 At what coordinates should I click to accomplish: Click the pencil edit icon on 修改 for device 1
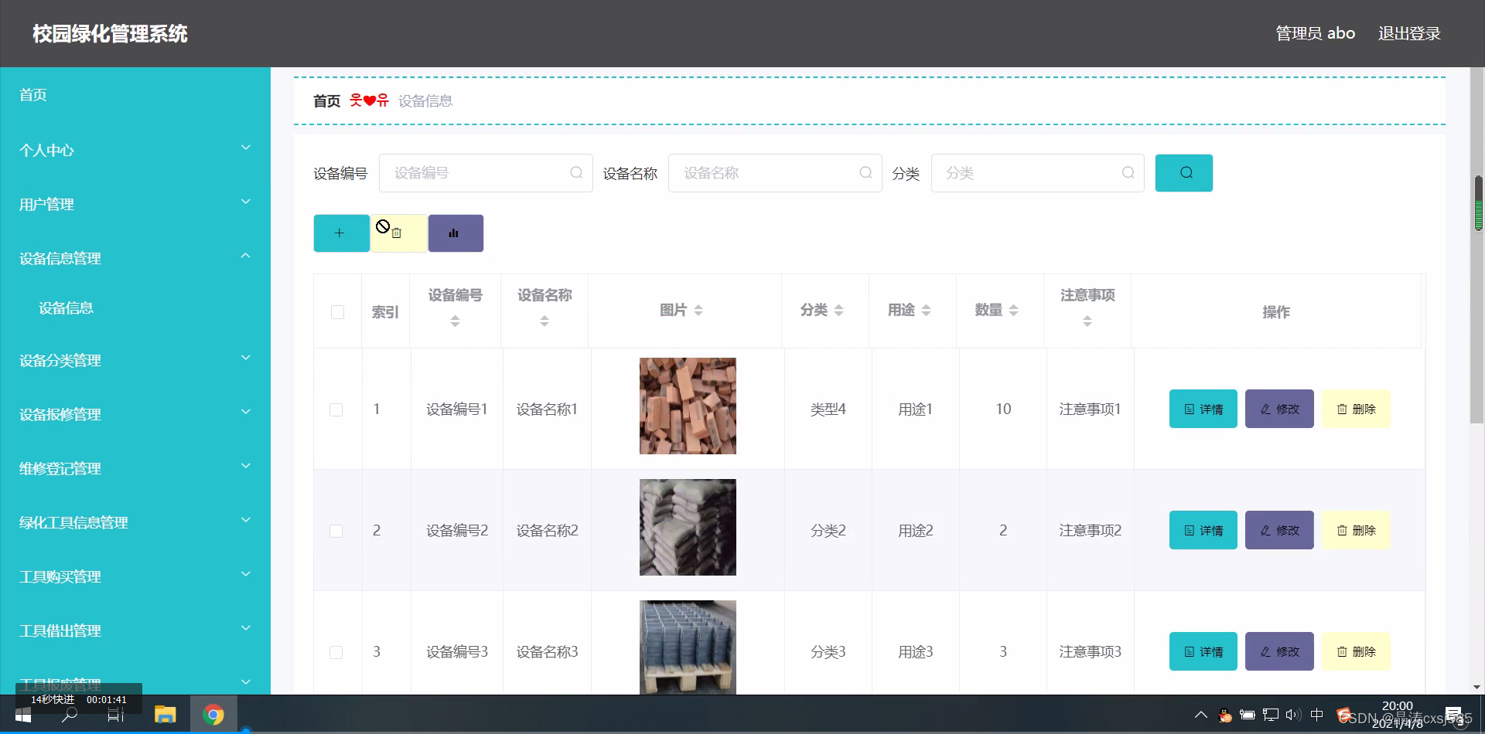tap(1265, 409)
